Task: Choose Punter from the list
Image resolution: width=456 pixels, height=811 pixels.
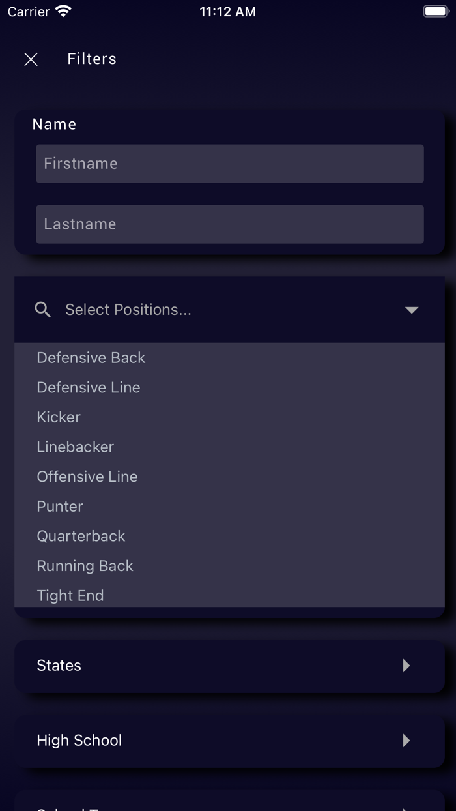Action: coord(60,507)
